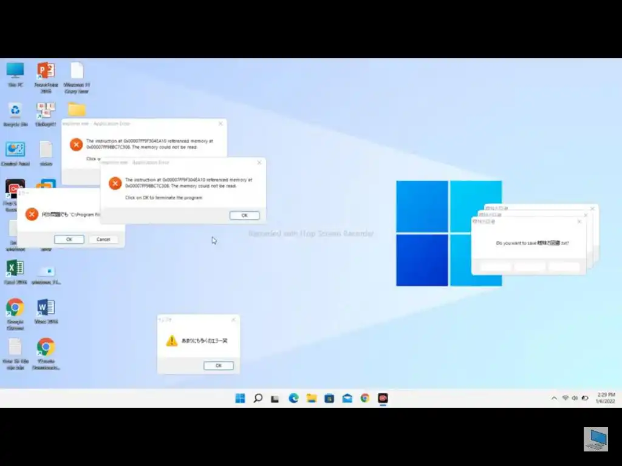Launch PowerPoint 2016 desktop shortcut
The image size is (622, 466).
pos(46,77)
